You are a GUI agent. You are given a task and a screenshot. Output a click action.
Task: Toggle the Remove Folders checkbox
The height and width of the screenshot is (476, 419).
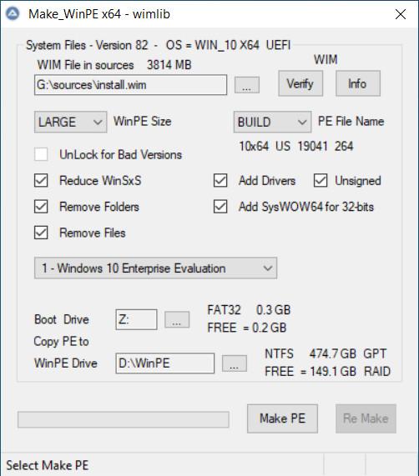click(x=41, y=207)
